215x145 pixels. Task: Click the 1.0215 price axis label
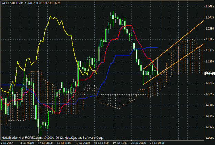[x=210, y=94]
